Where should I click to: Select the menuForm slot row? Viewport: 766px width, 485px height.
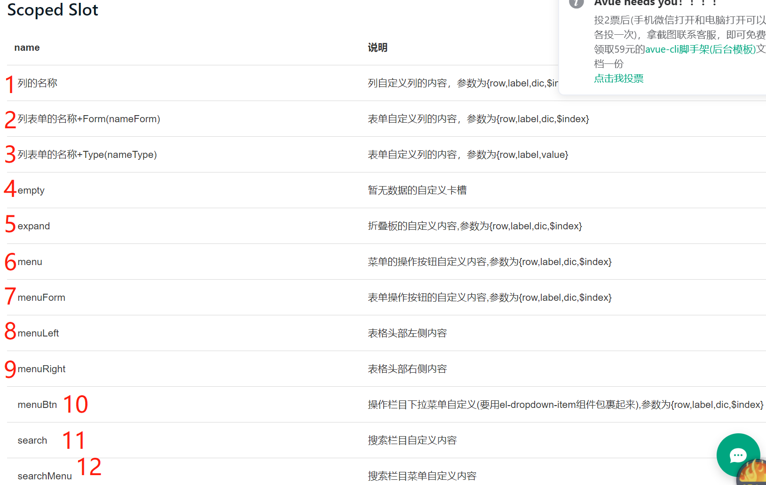point(41,297)
